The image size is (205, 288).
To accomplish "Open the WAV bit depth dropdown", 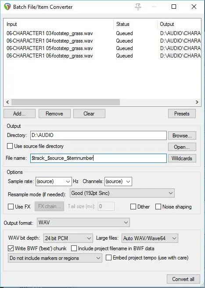I will (68, 238).
